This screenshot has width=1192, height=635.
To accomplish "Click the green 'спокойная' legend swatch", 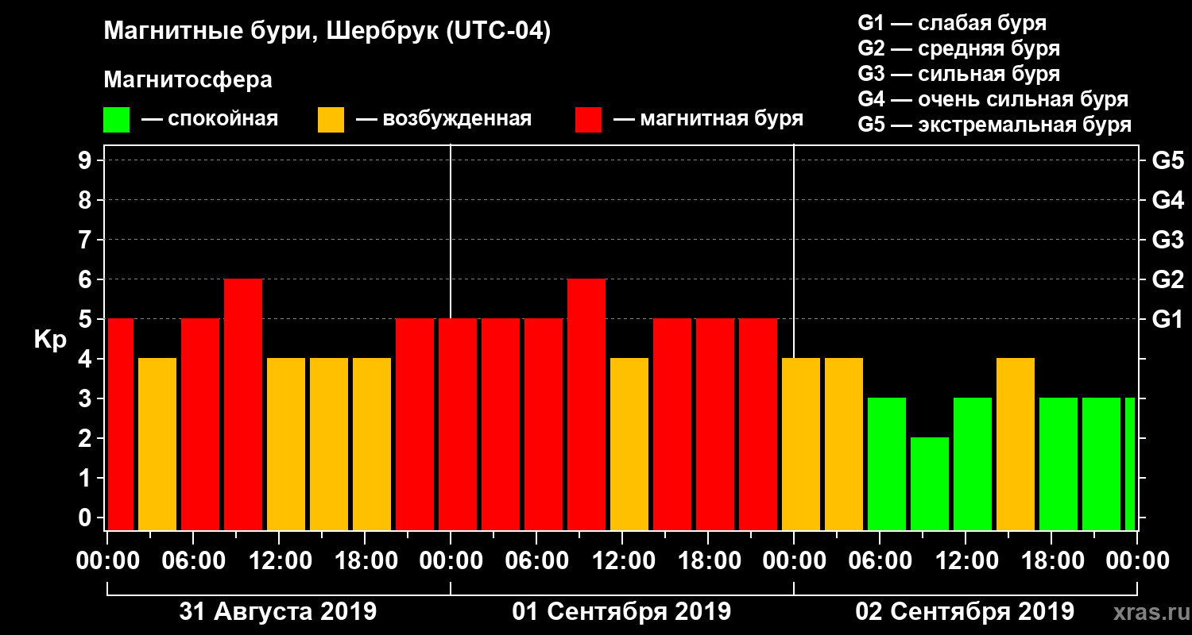I will pos(116,120).
